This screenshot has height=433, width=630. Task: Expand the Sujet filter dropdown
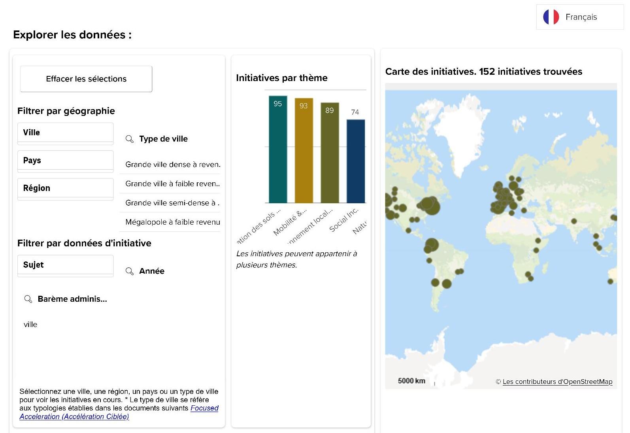pos(66,265)
